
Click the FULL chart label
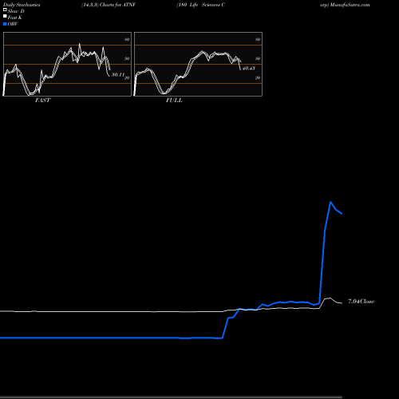(x=174, y=101)
